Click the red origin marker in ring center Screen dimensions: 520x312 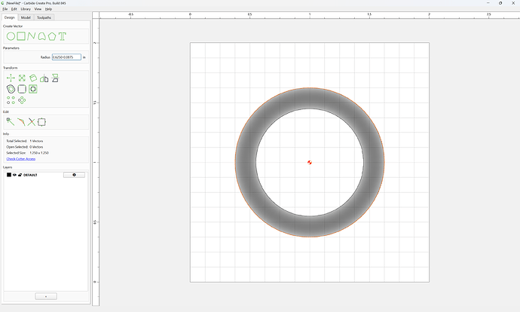[310, 162]
